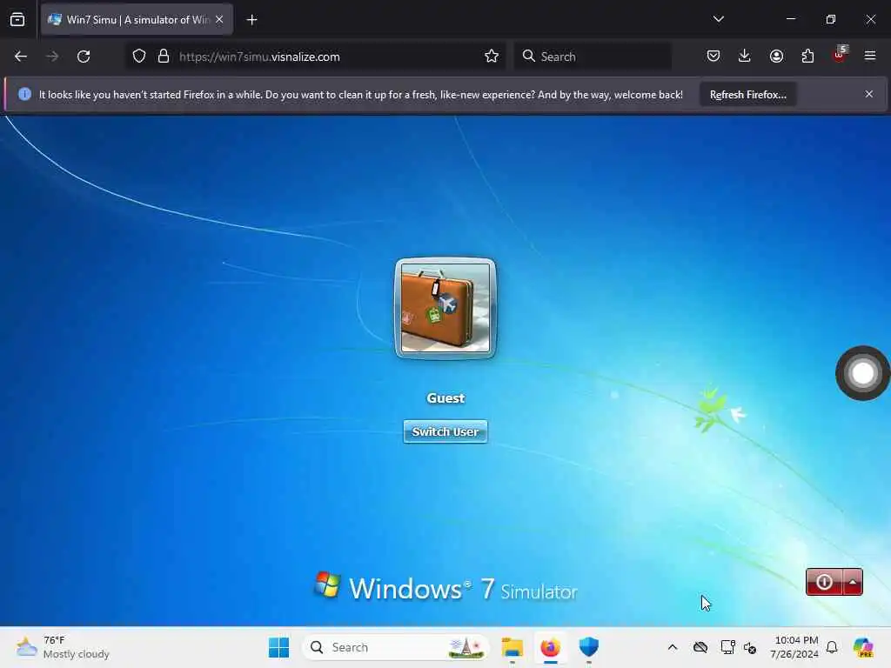Dismiss the Firefox notification bar

[x=869, y=94]
